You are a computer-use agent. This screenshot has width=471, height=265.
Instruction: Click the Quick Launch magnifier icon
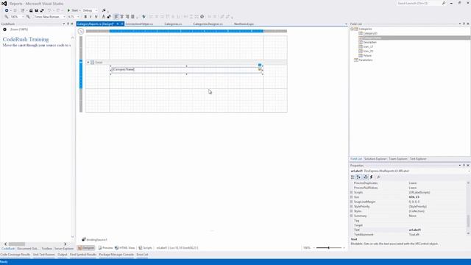pyautogui.click(x=444, y=3)
